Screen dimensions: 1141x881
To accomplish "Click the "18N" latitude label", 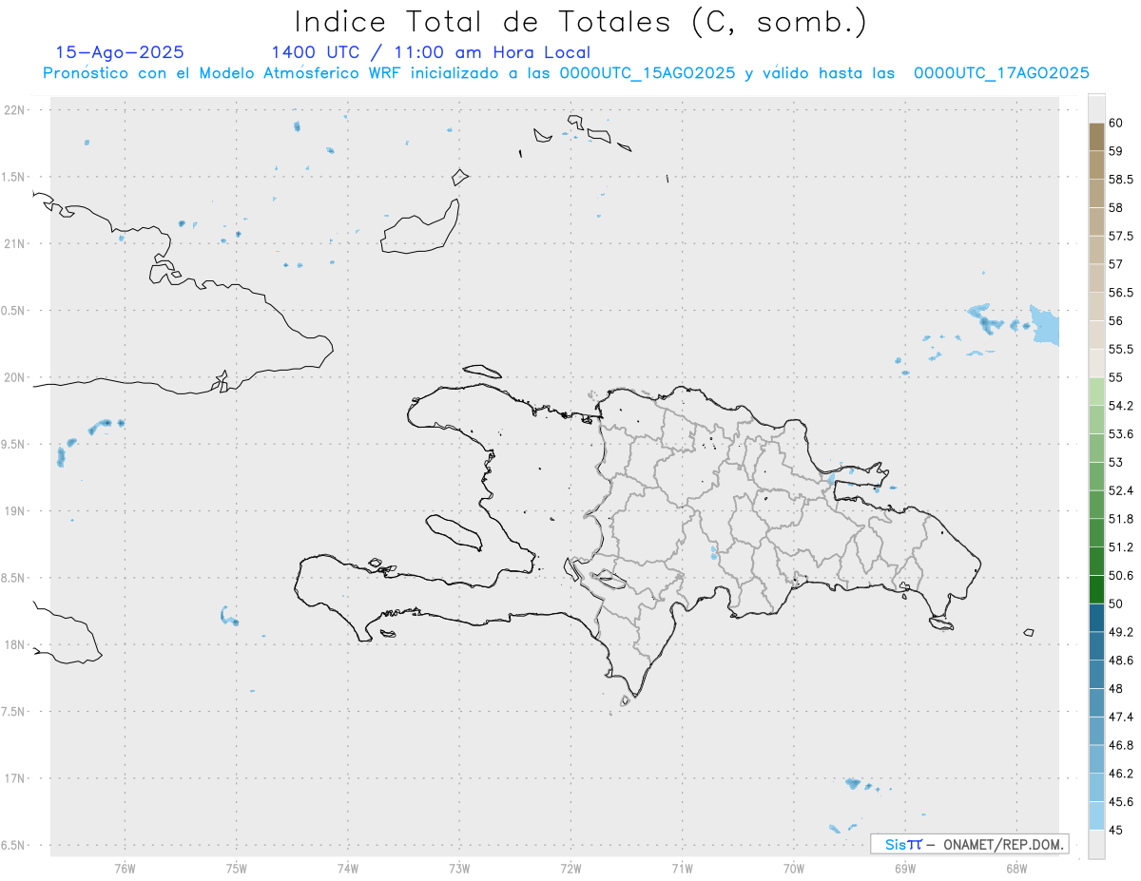I will click(x=16, y=644).
